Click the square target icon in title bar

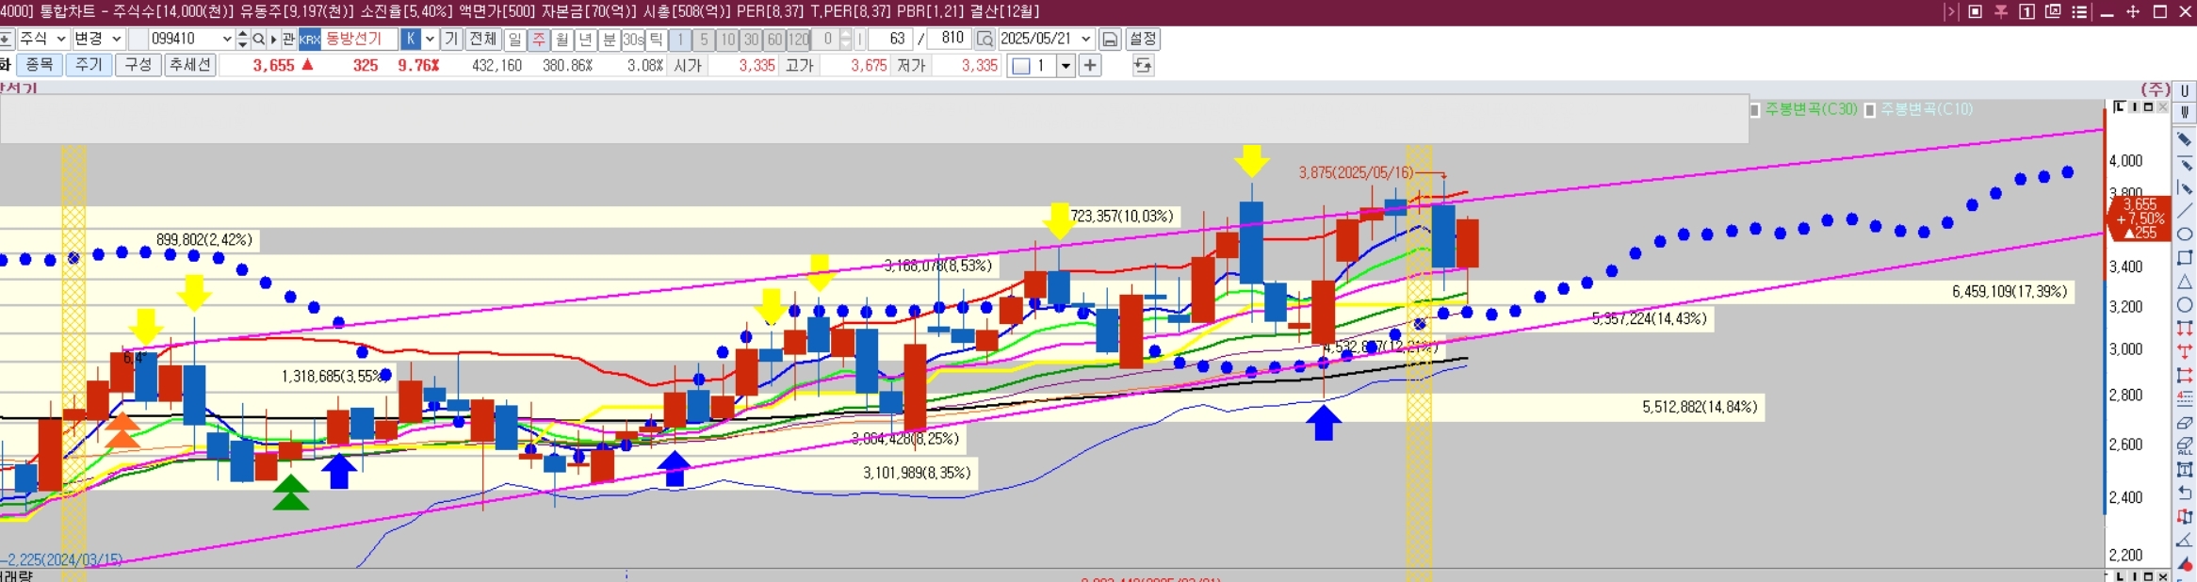pyautogui.click(x=1975, y=11)
